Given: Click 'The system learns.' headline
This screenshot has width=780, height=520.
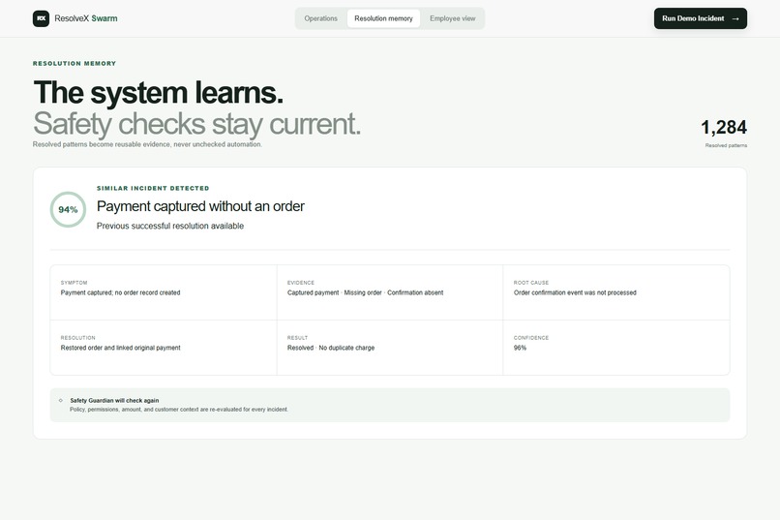Looking at the screenshot, I should coord(158,93).
